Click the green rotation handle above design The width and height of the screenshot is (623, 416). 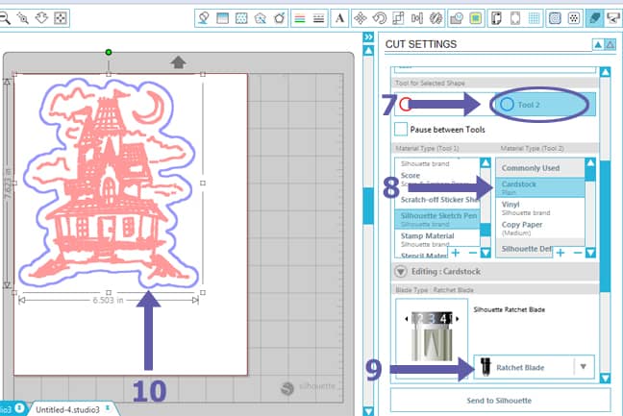click(109, 52)
